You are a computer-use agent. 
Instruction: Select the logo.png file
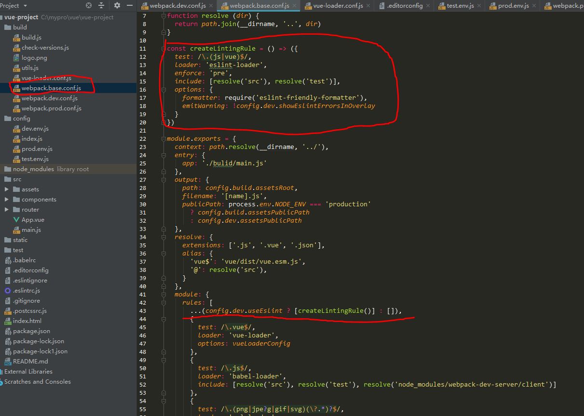34,58
